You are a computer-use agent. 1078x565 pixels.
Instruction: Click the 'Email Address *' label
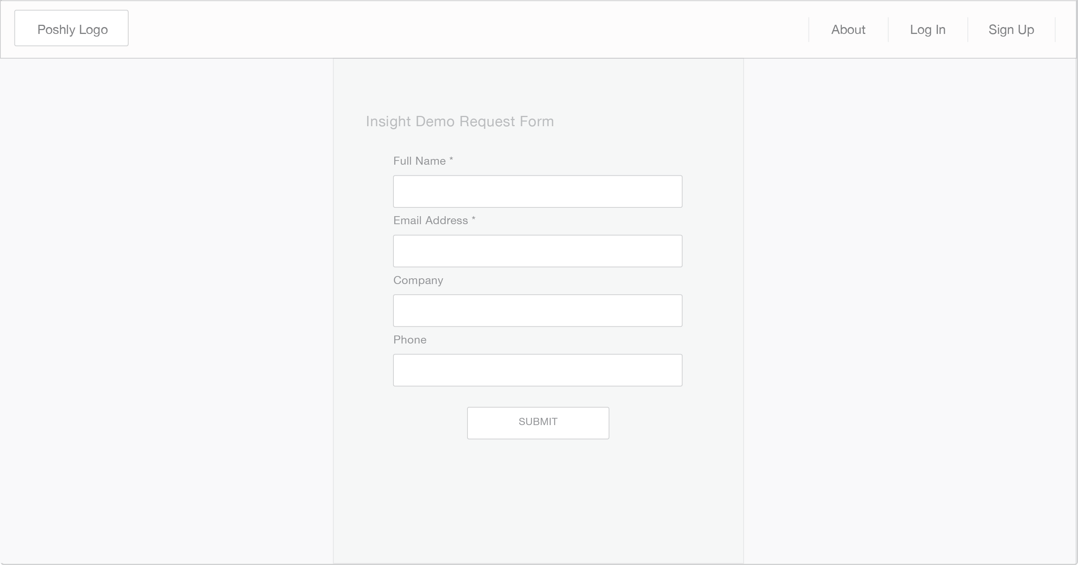[x=434, y=220]
